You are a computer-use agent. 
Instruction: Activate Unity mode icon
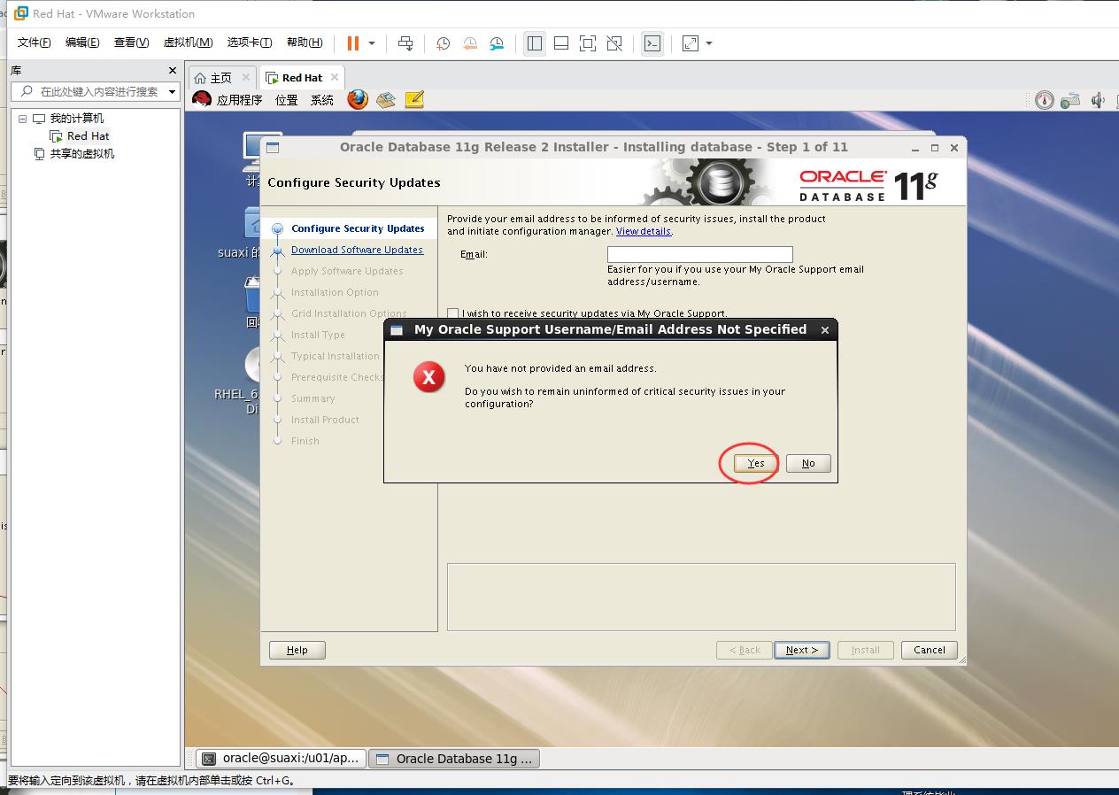coord(614,43)
